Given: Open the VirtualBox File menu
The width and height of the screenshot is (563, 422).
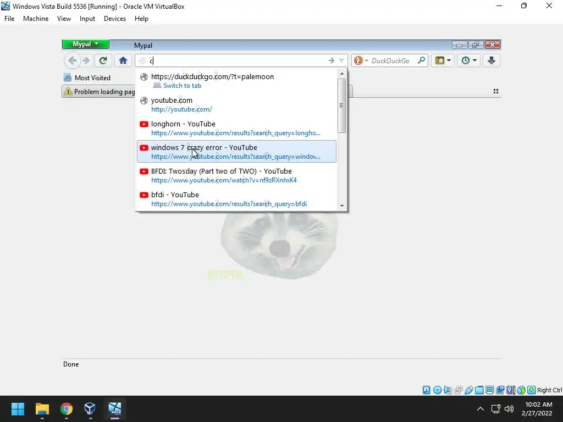Looking at the screenshot, I should 9,19.
